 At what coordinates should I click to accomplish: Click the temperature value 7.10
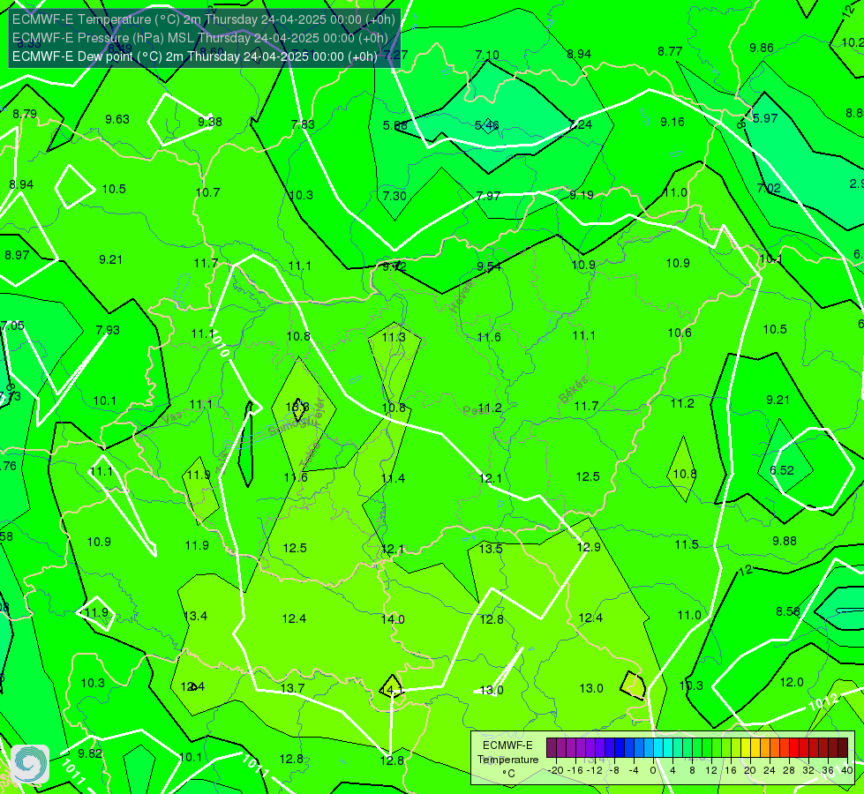tap(487, 55)
